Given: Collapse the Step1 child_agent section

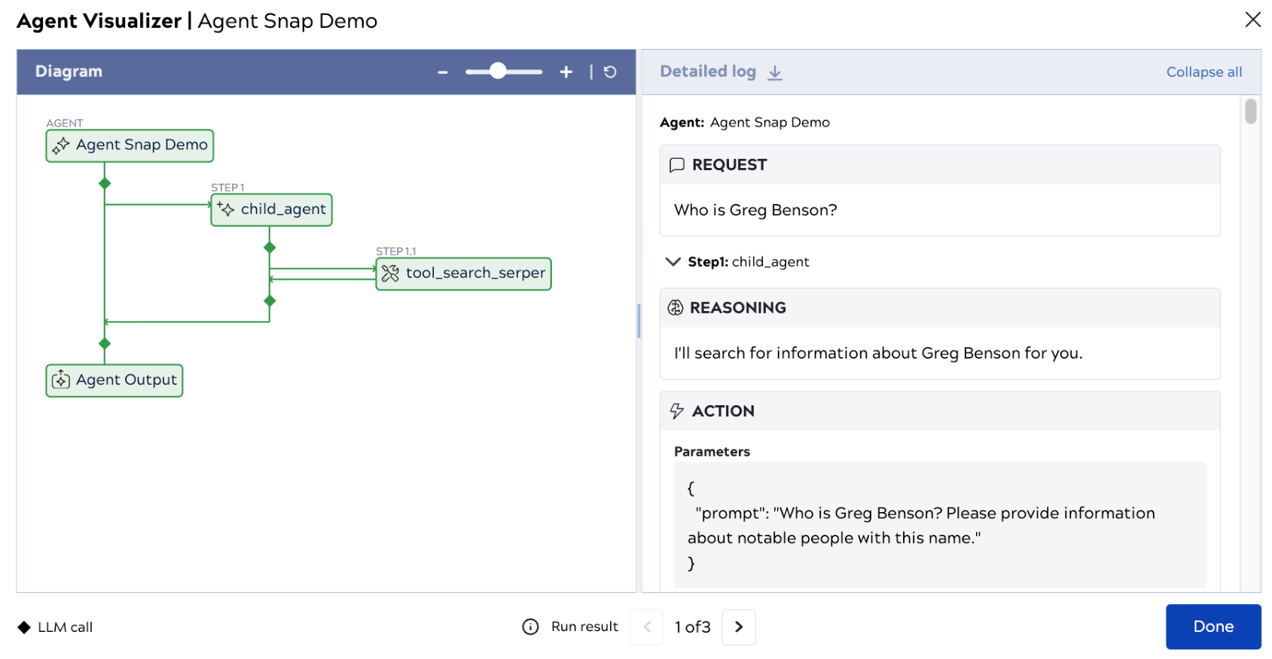Looking at the screenshot, I should [673, 261].
